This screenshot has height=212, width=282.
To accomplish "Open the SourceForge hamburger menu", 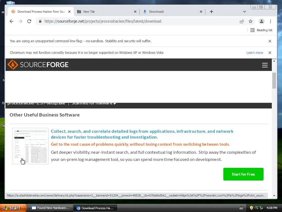I will pyautogui.click(x=265, y=65).
